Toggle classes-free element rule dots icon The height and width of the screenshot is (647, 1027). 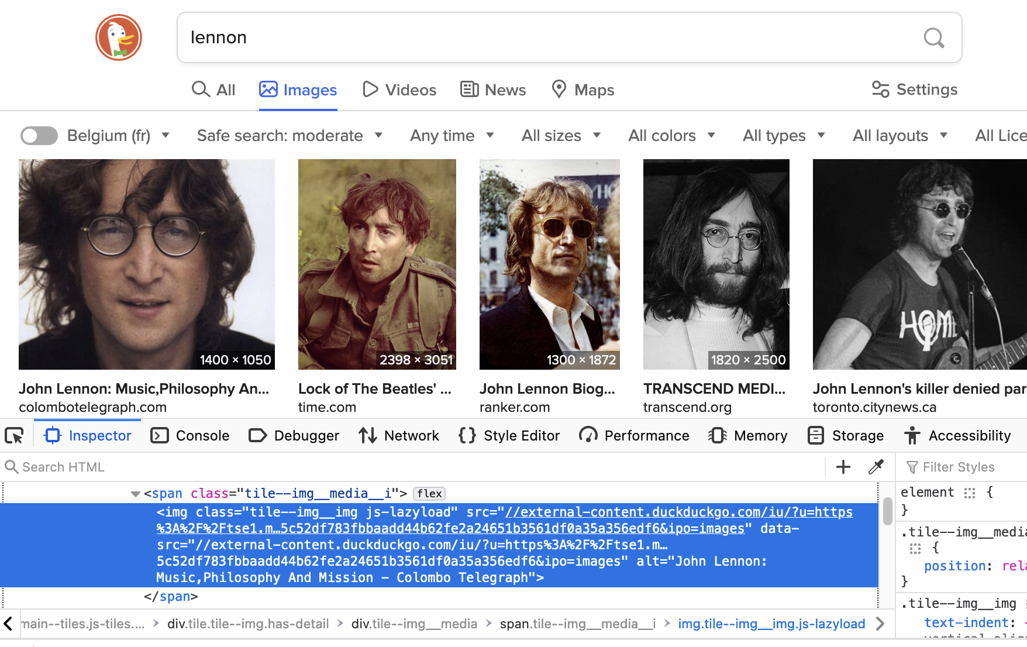click(x=970, y=493)
